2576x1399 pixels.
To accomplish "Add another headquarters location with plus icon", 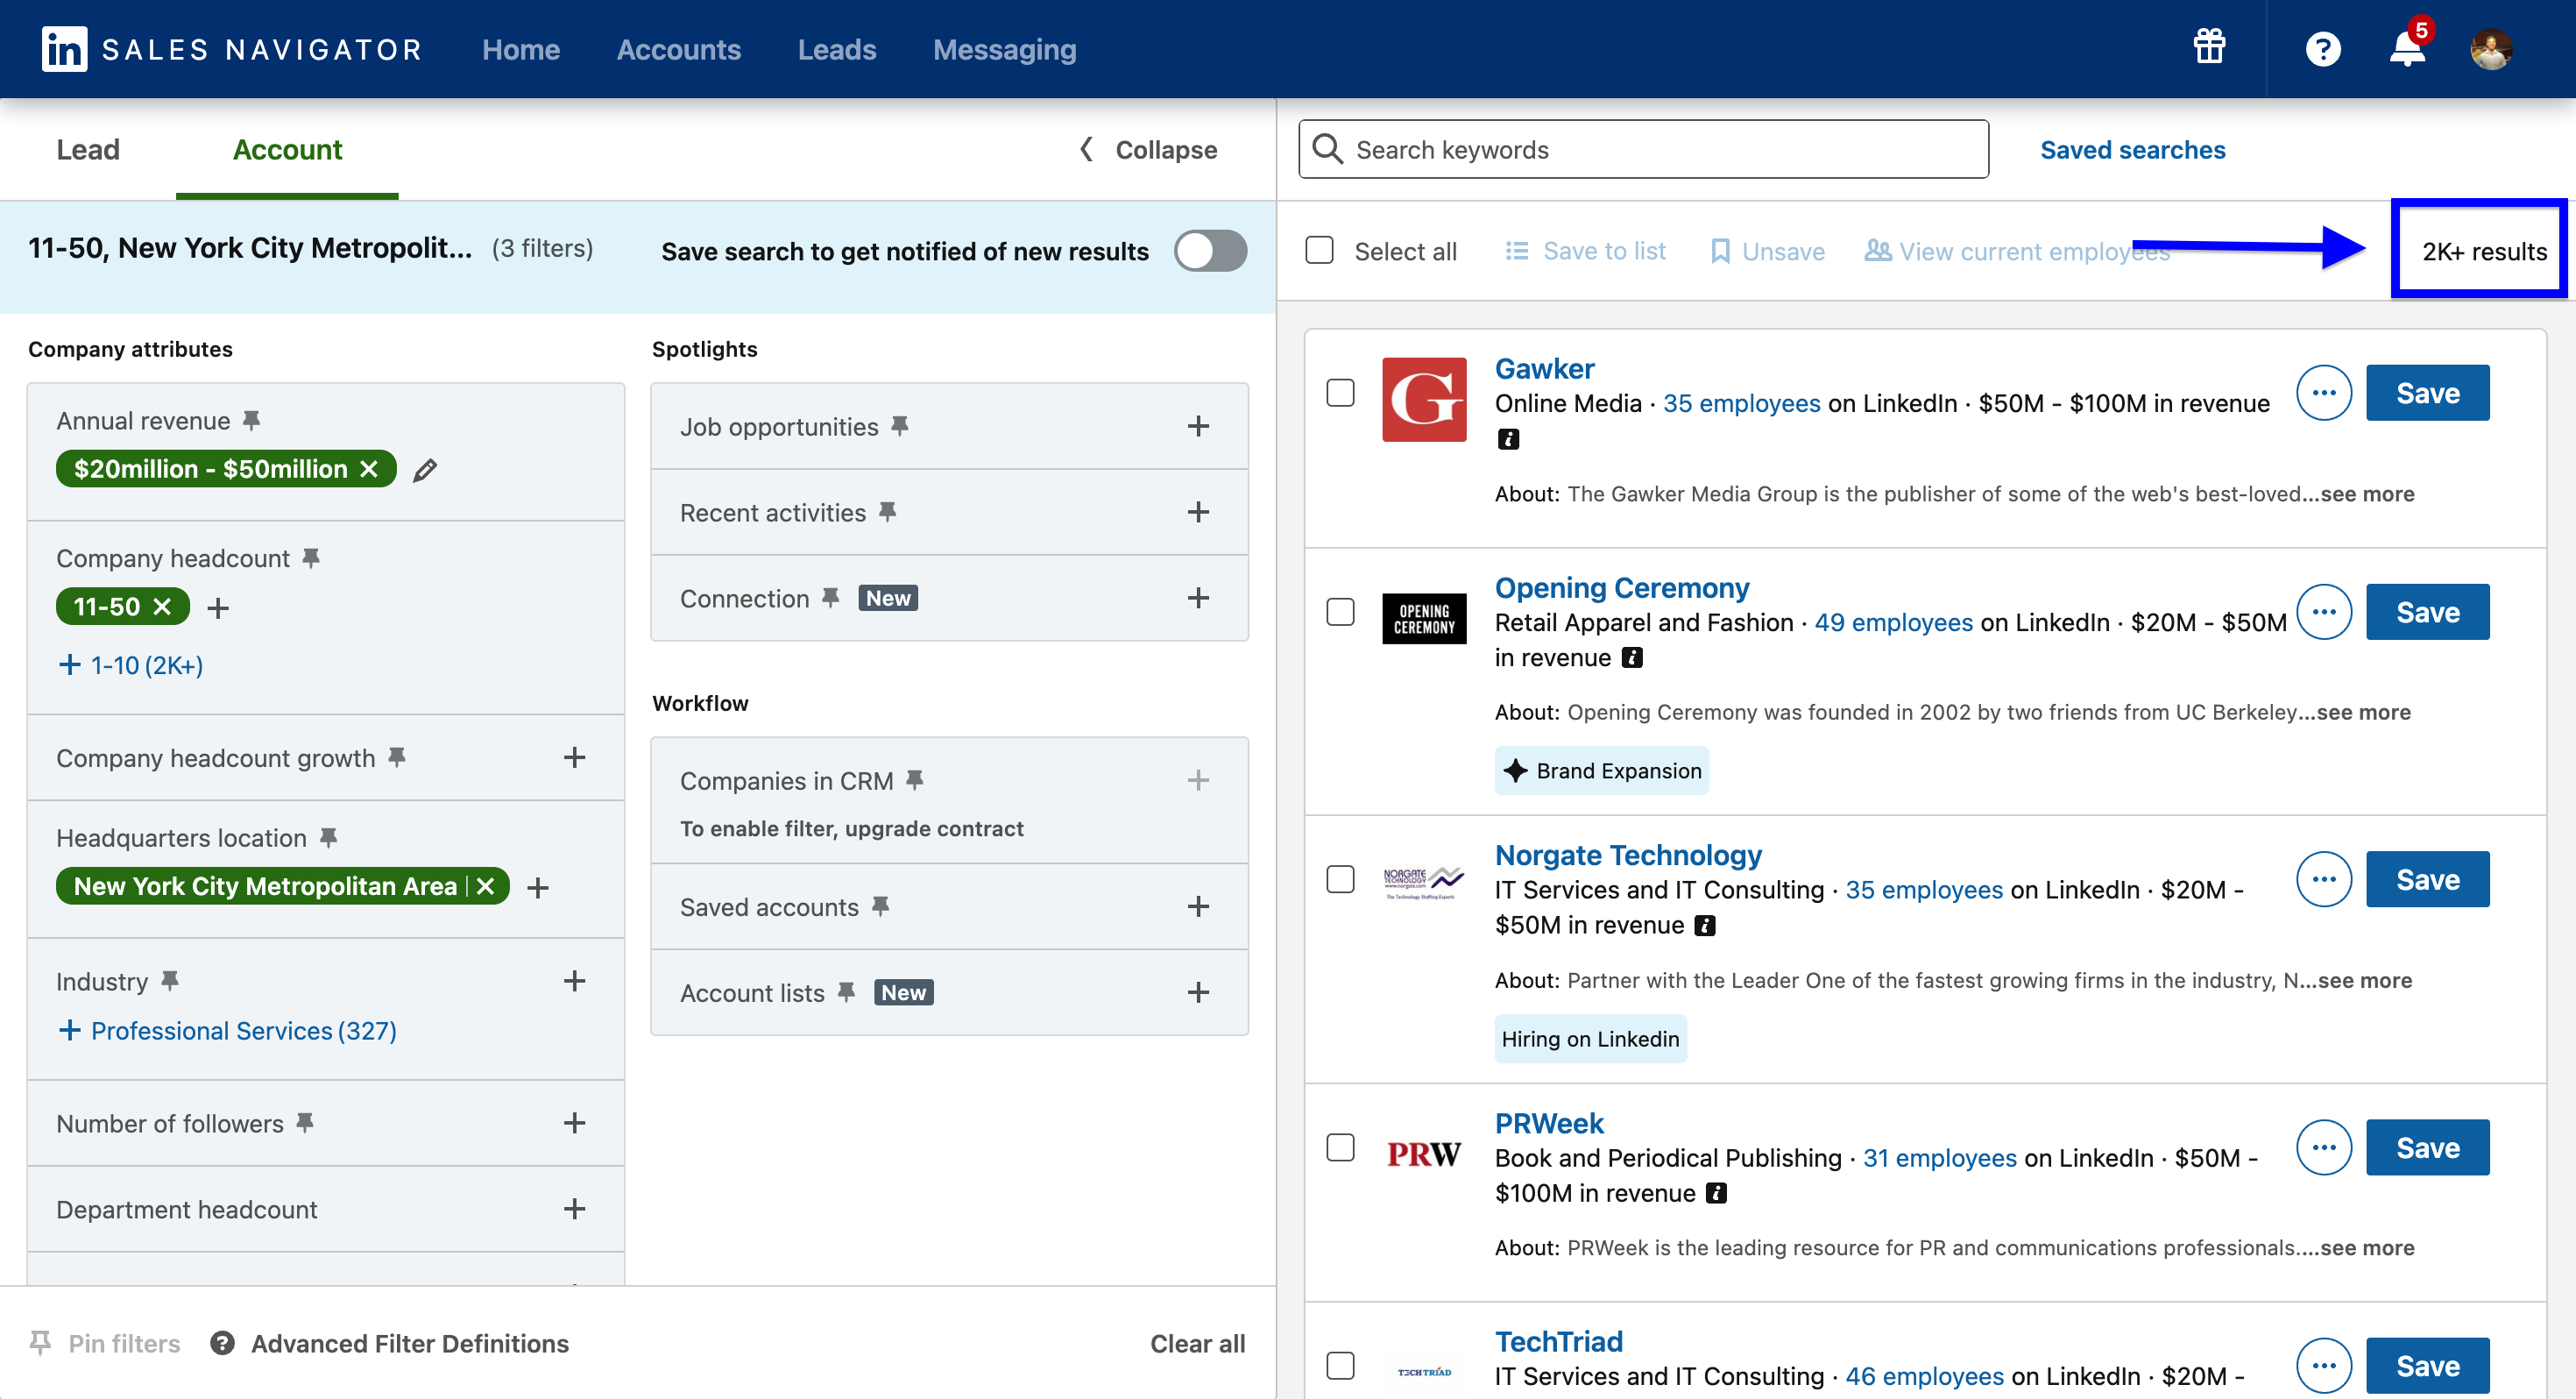I will click(x=538, y=888).
